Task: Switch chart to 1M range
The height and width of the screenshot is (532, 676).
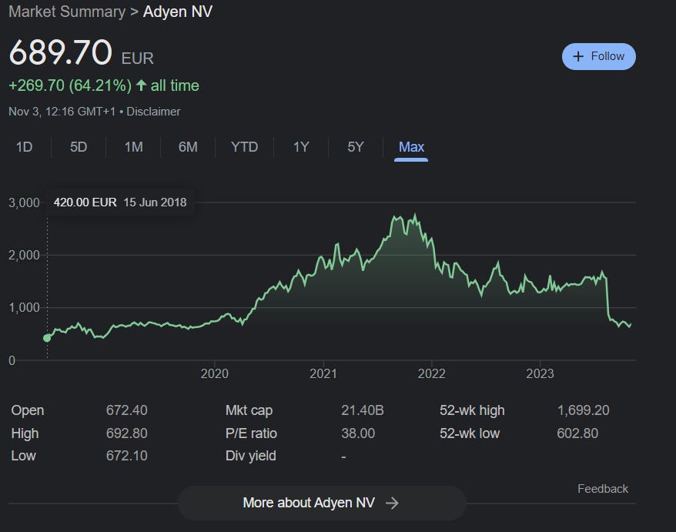Action: [134, 147]
